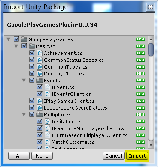
Task: Select the IPlayGamesClient.cs file name
Action: point(69,101)
